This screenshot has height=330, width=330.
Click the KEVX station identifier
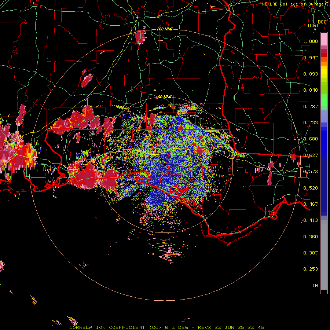pos(205,327)
